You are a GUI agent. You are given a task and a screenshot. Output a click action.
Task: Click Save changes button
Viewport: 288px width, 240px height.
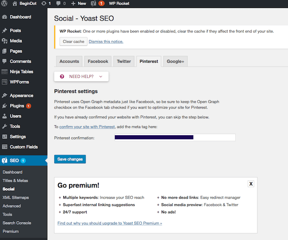70,159
